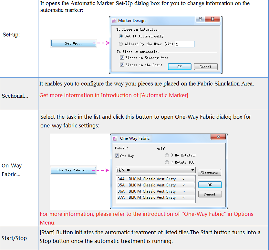This screenshot has width=269, height=250.
Task: Click the Marker Design title bar icon
Action: (x=114, y=21)
